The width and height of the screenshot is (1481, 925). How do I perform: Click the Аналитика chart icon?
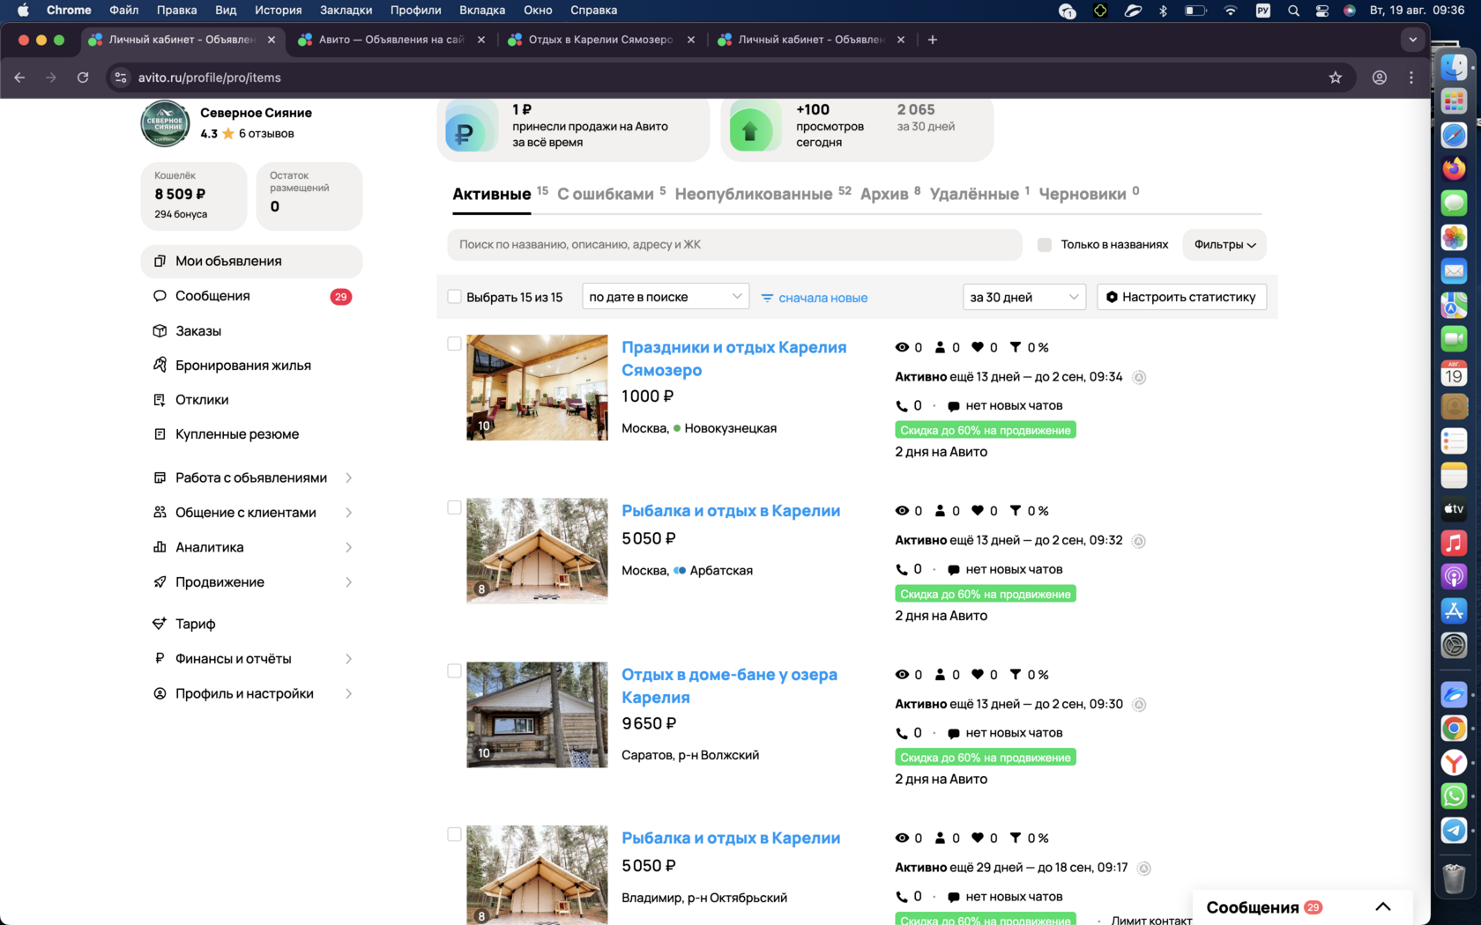pyautogui.click(x=160, y=547)
